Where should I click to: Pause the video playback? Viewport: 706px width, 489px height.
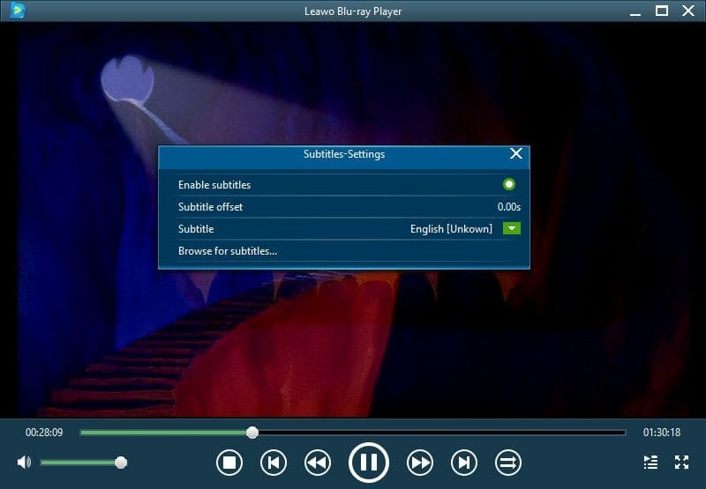tap(369, 462)
